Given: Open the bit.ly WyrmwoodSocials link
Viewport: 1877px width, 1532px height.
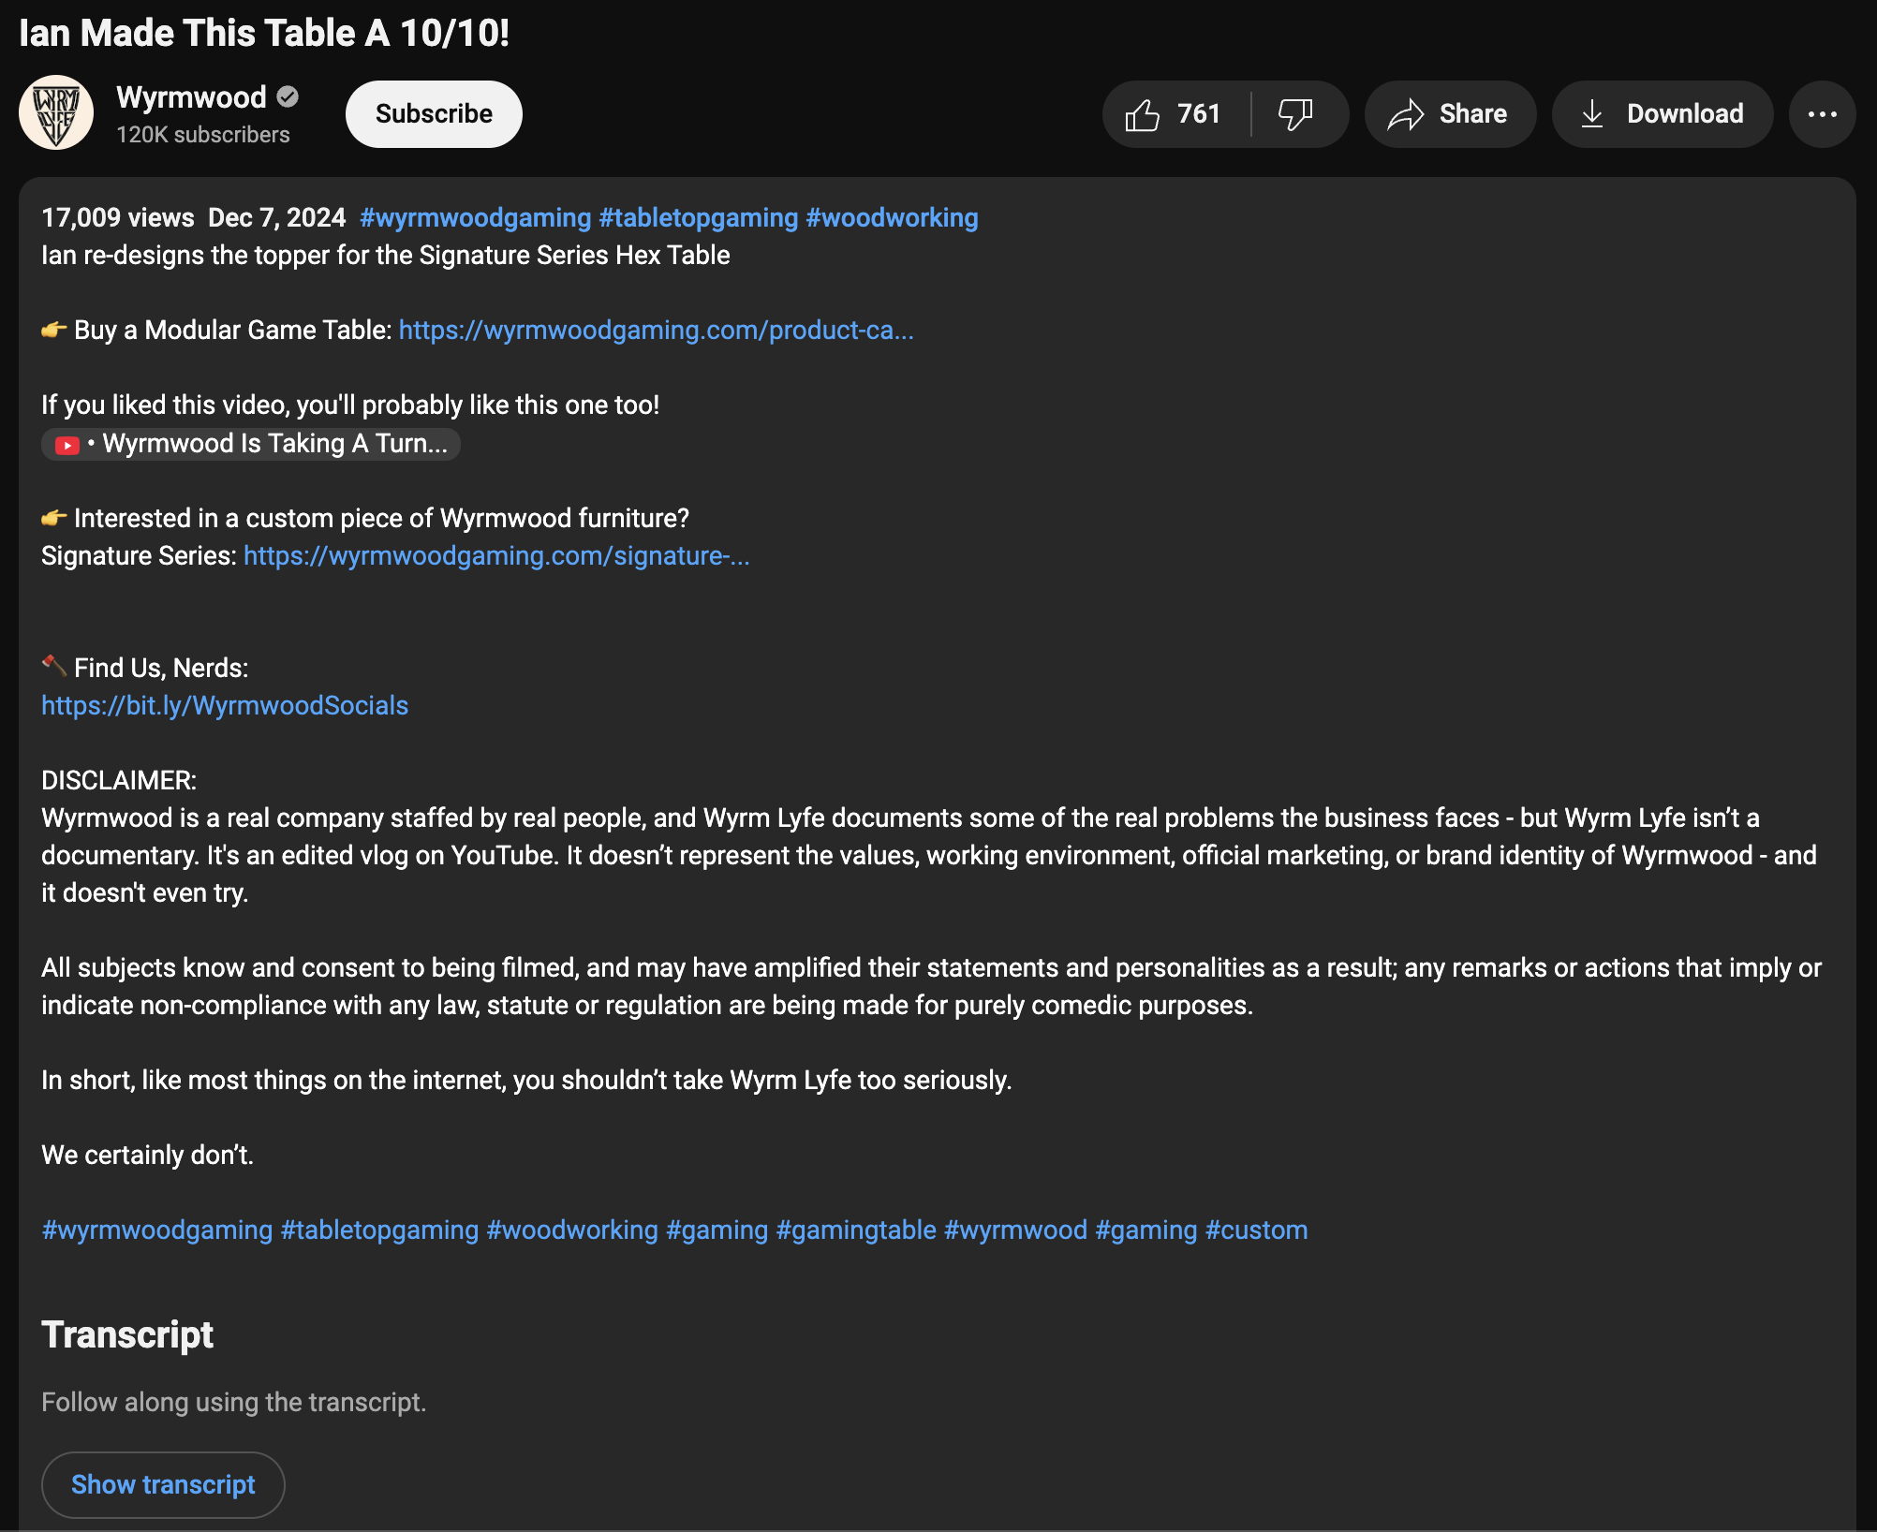Looking at the screenshot, I should pos(225,706).
